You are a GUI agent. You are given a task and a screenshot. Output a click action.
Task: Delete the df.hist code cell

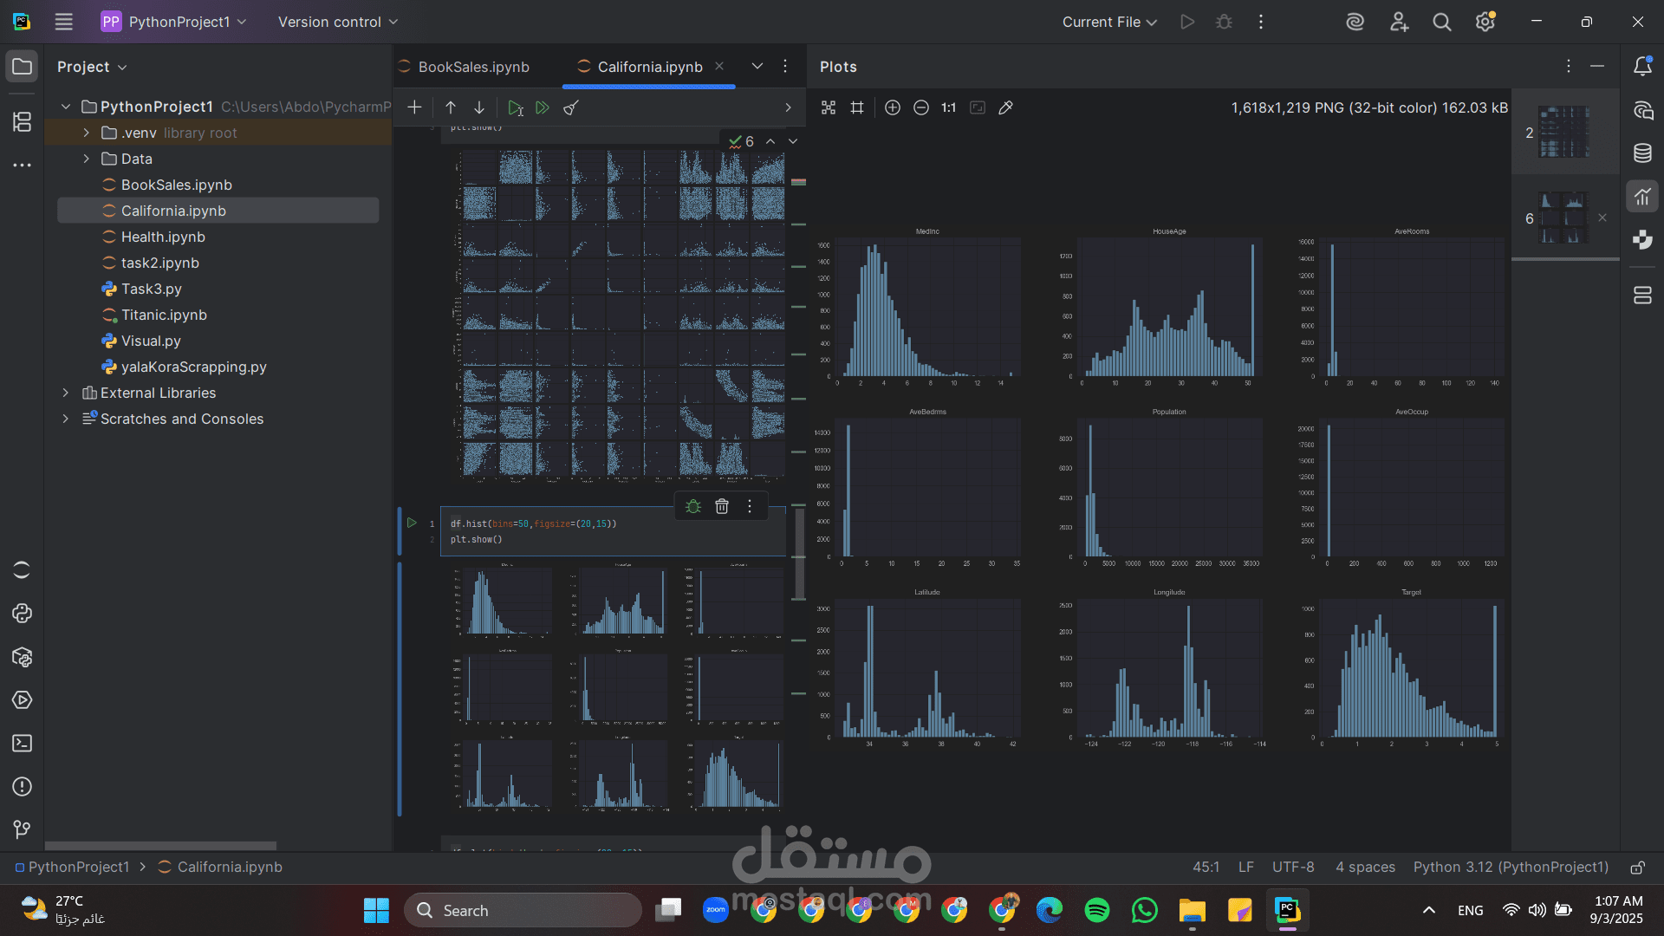click(722, 506)
